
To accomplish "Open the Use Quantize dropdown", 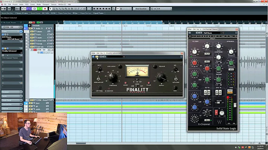I will [141, 9].
